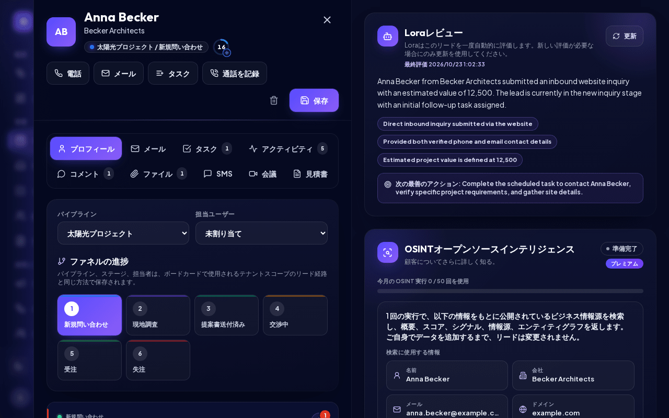
Task: Open the 会議 tab
Action: [263, 173]
